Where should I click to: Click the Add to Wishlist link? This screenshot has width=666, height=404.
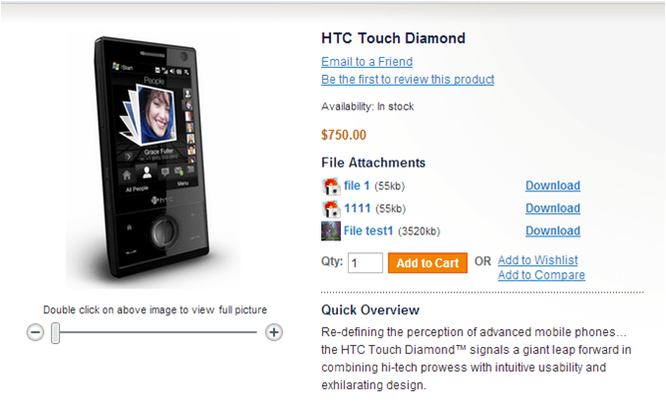point(538,260)
